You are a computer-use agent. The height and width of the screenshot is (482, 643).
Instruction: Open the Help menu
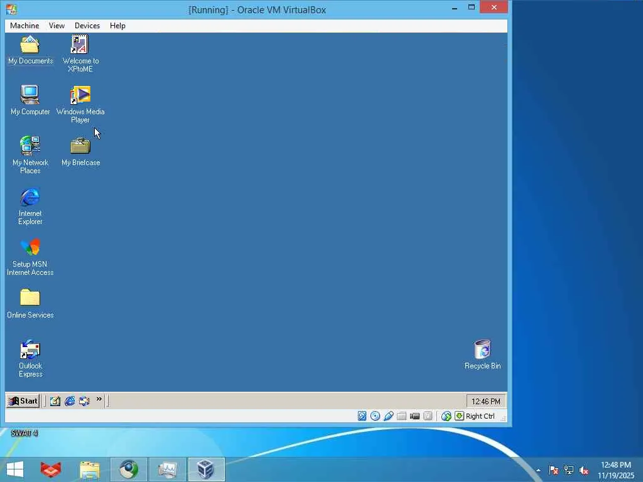pyautogui.click(x=117, y=25)
